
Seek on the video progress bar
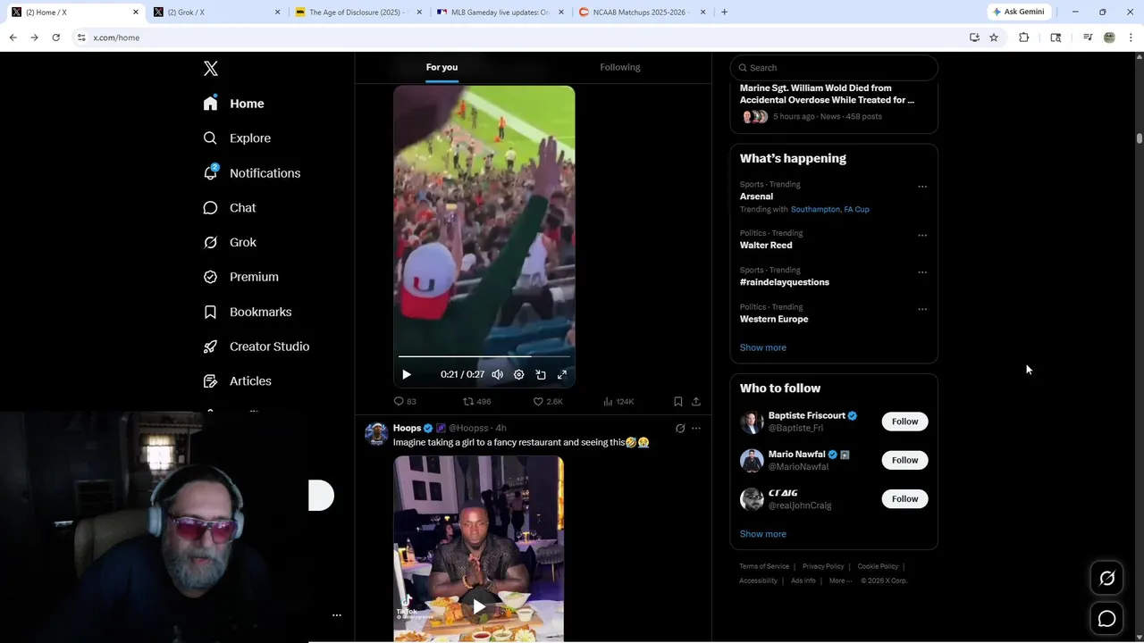[484, 356]
